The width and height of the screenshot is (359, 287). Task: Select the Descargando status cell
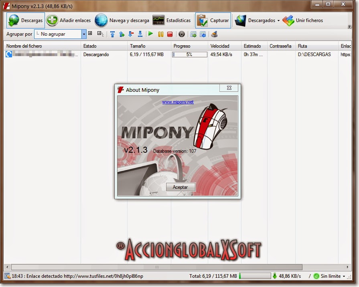tap(96, 55)
